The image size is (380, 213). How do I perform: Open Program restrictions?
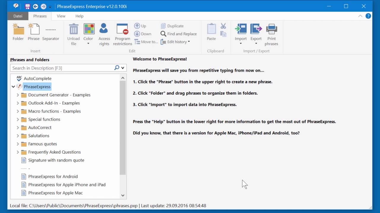pos(122,35)
